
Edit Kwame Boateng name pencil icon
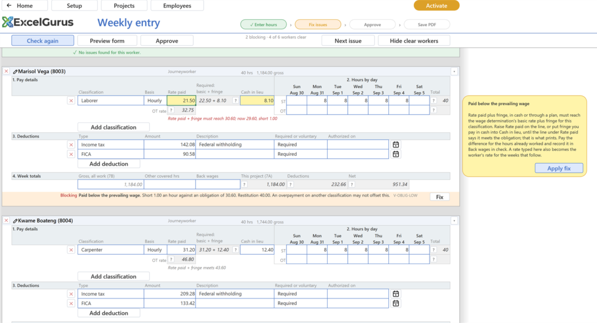coord(15,221)
